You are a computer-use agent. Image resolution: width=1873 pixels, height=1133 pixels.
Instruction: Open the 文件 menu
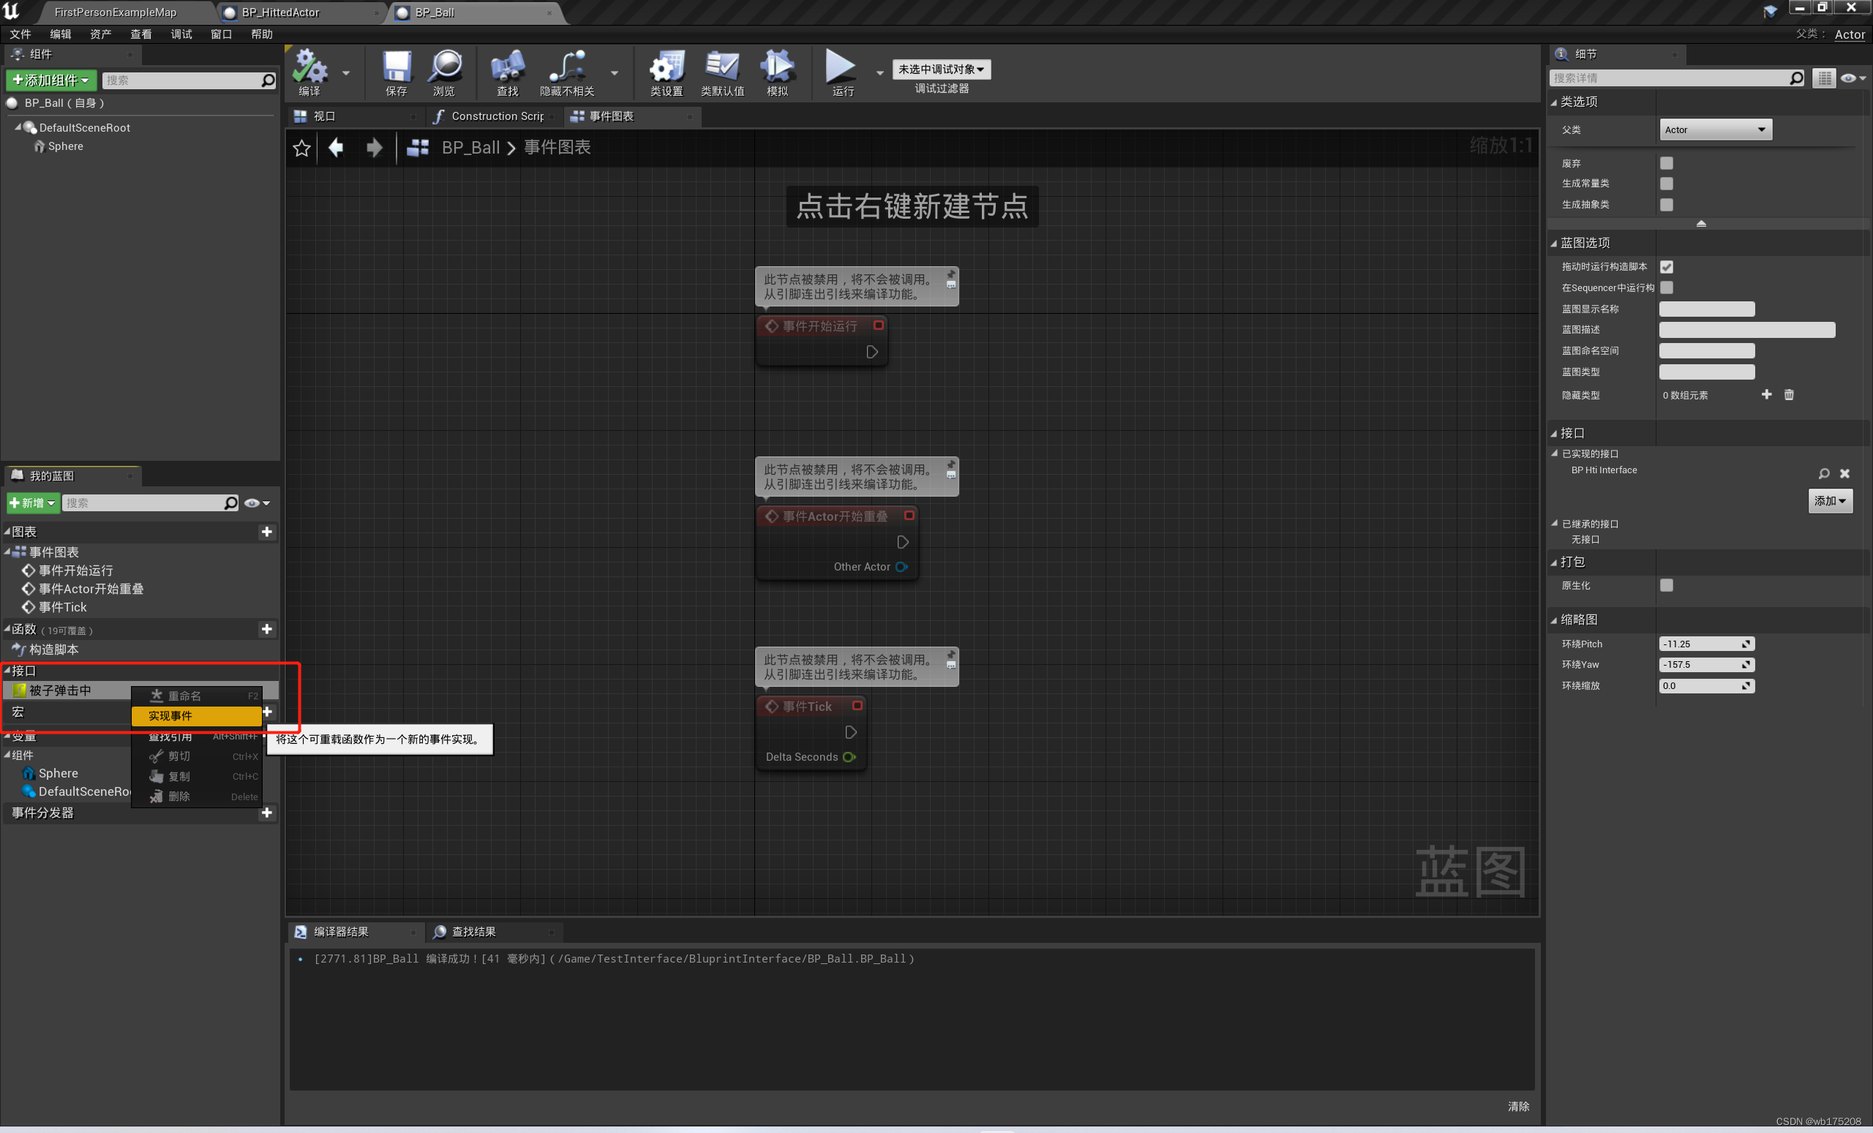[20, 34]
